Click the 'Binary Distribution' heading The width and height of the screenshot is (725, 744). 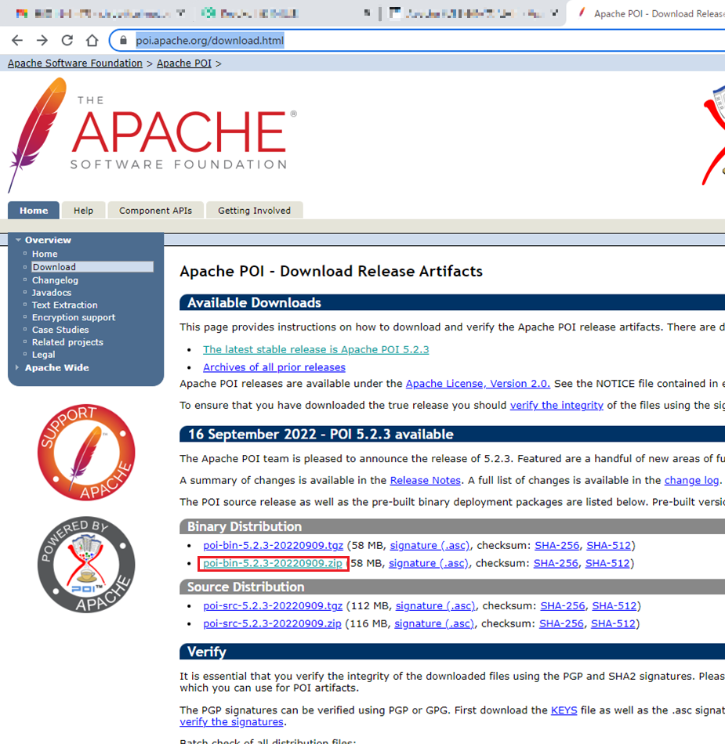coord(245,527)
